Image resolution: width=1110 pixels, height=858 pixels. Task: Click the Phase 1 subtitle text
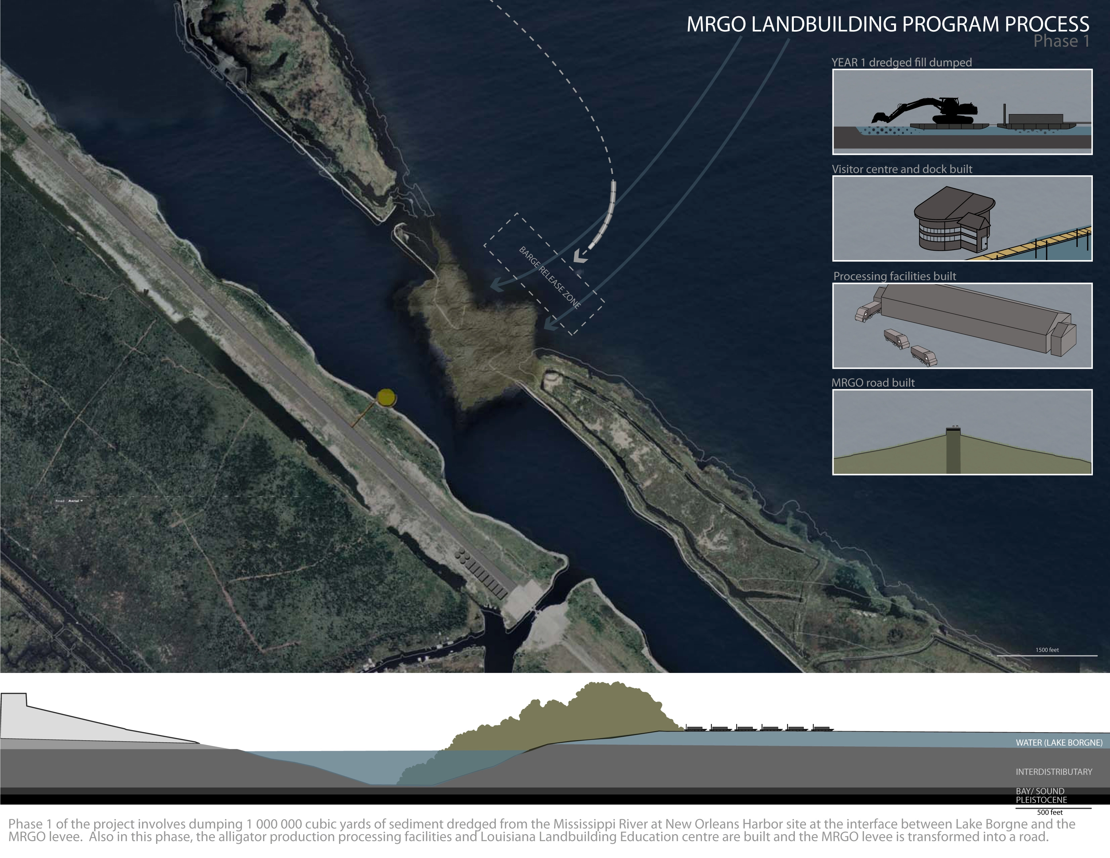point(1062,41)
